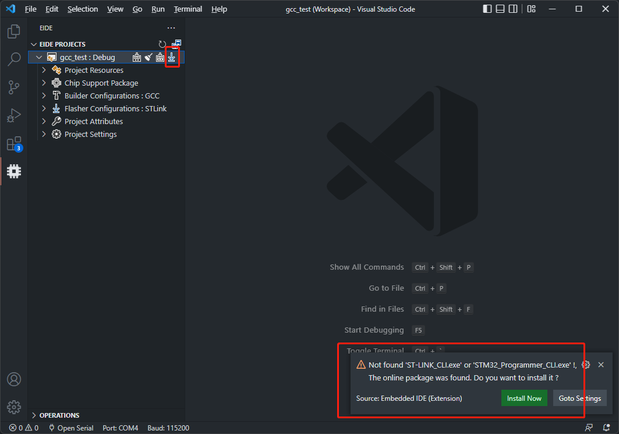
Task: Rebuild the gcc_test project
Action: click(160, 57)
